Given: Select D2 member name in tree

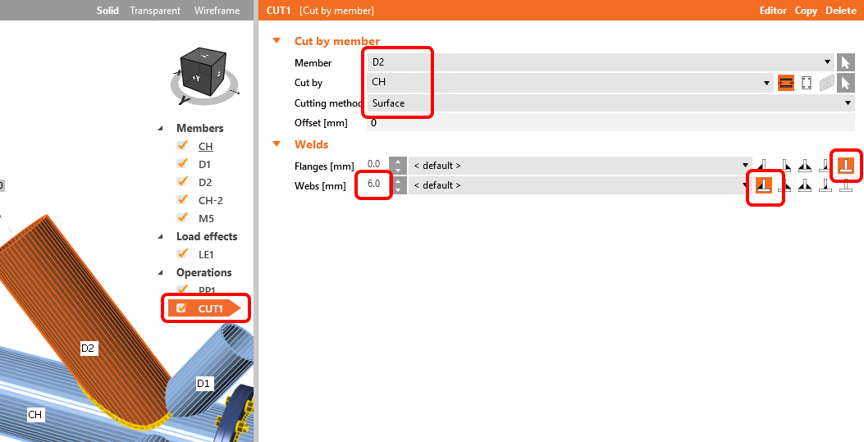Looking at the screenshot, I should point(205,183).
